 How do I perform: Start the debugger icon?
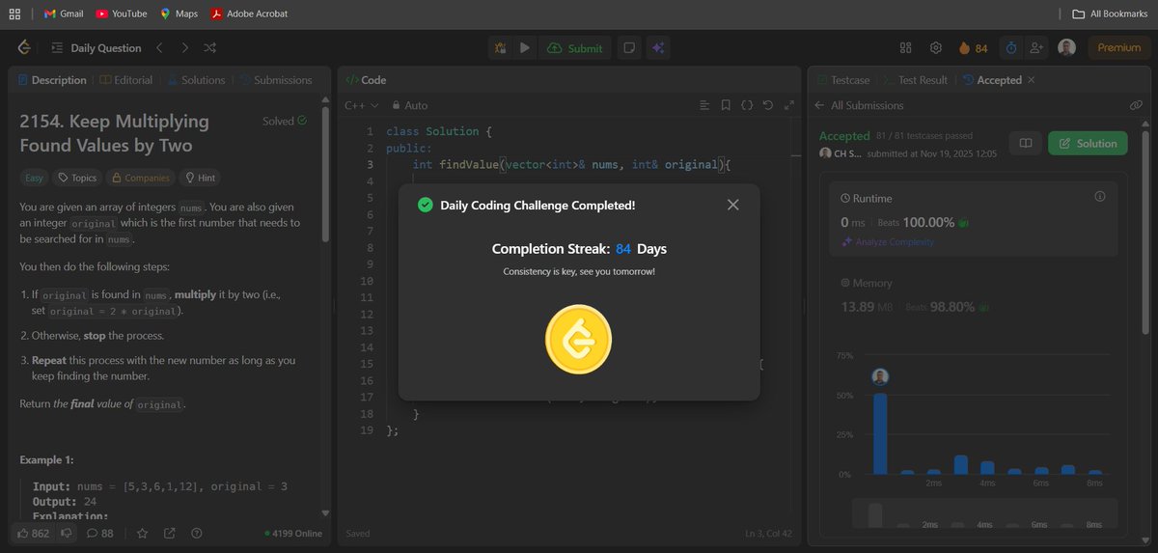tap(500, 47)
